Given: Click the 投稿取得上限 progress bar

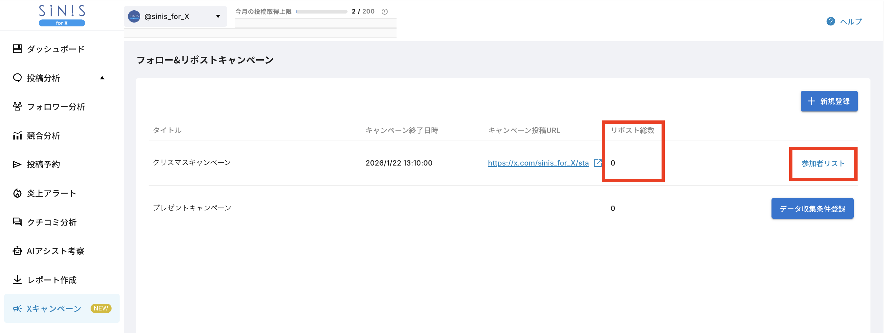Looking at the screenshot, I should (321, 11).
